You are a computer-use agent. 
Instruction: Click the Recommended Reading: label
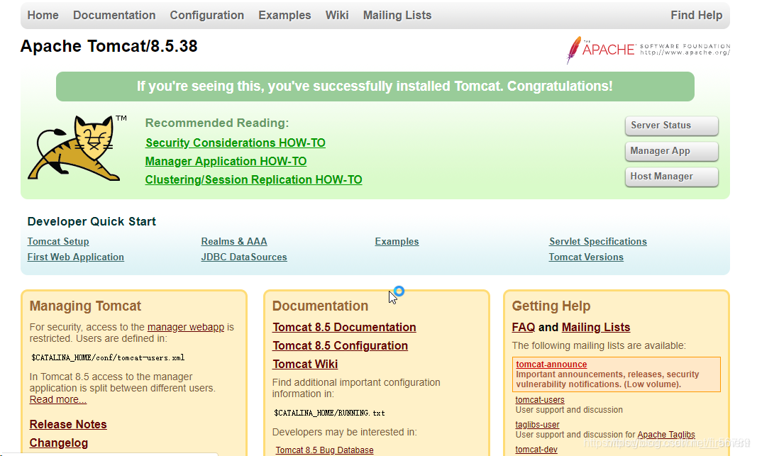pos(217,123)
